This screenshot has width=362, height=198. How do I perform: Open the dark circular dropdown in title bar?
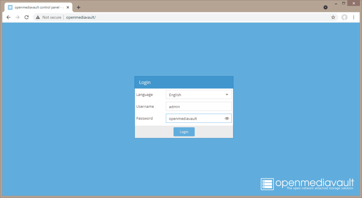pyautogui.click(x=326, y=7)
